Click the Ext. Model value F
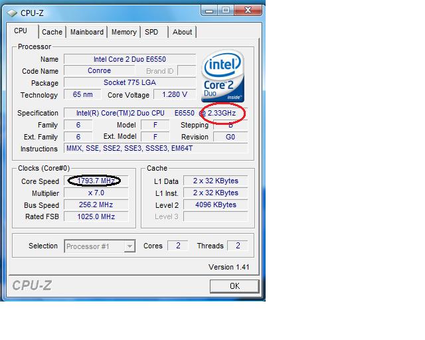 click(x=155, y=137)
